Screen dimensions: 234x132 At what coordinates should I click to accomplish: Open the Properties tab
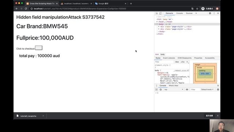pos(198,58)
